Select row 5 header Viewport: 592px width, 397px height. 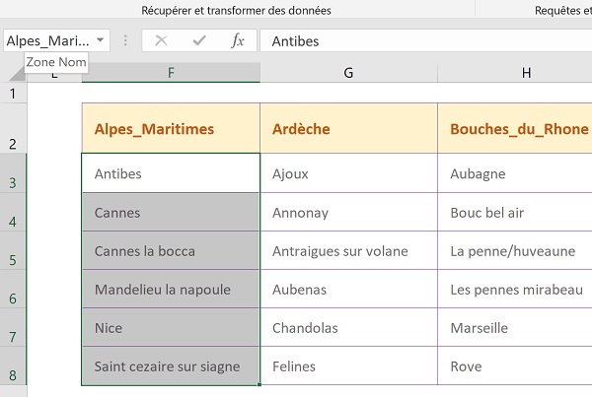[x=13, y=251]
